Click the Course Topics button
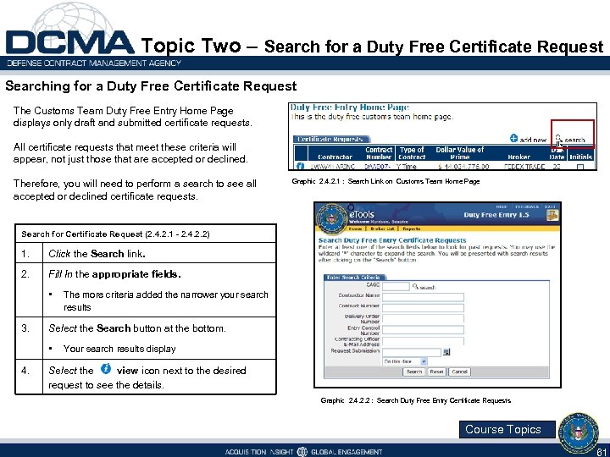This screenshot has height=457, width=610. click(507, 429)
